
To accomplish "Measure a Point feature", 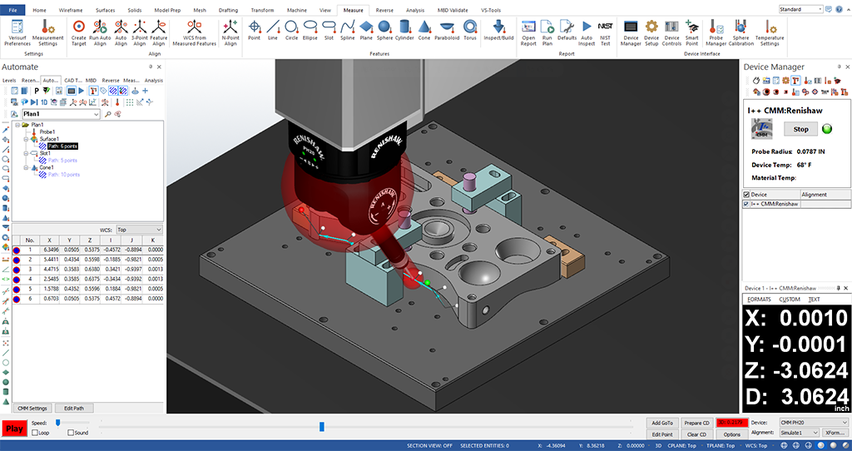I will click(254, 30).
